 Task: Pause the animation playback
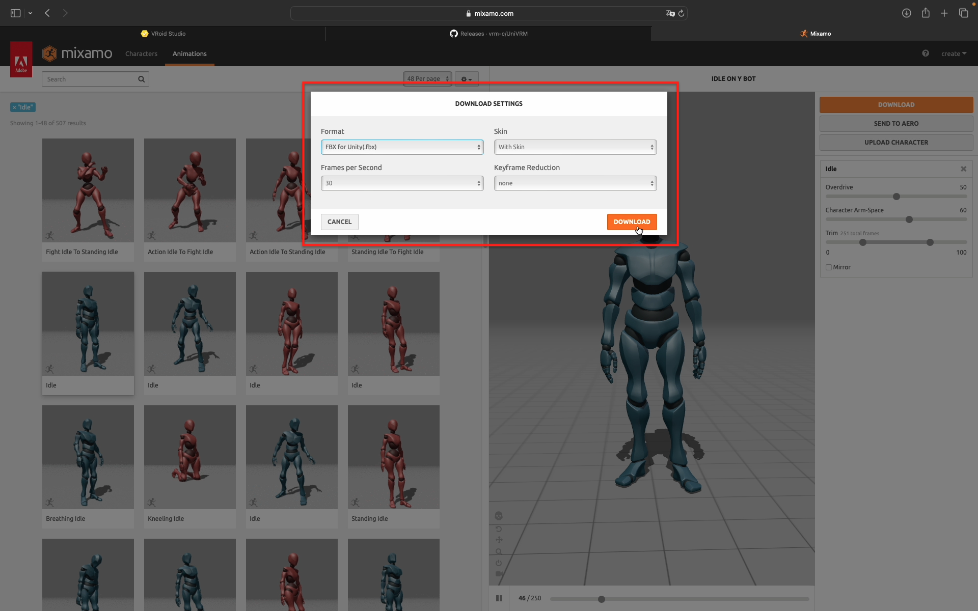pos(499,598)
